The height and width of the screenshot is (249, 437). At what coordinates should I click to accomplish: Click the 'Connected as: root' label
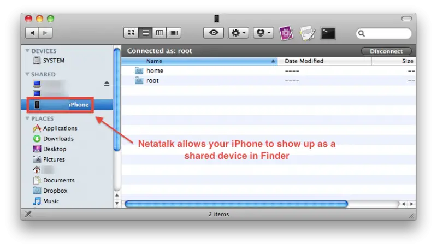(160, 51)
